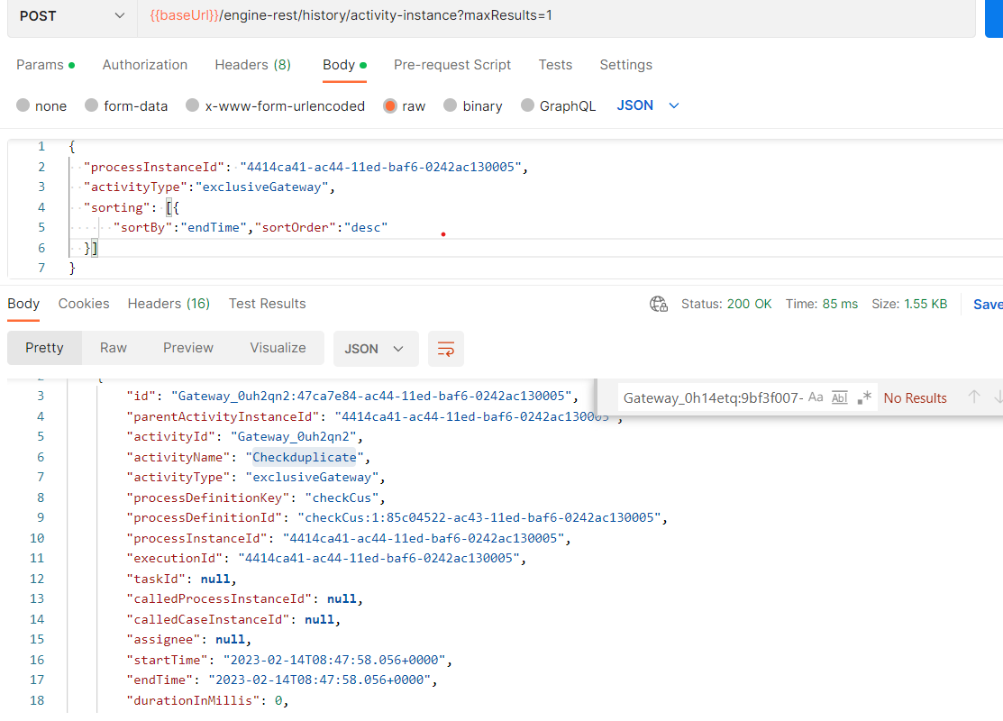
Task: Open the response Headers (16) tab
Action: point(169,304)
